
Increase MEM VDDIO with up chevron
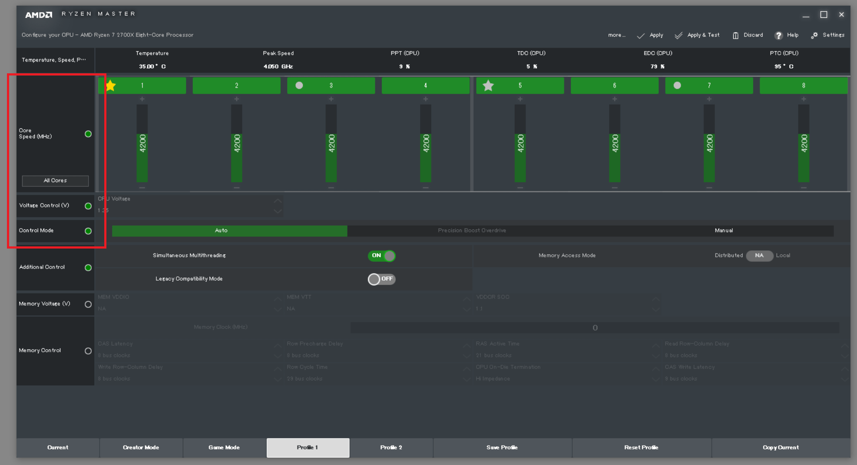coord(278,299)
